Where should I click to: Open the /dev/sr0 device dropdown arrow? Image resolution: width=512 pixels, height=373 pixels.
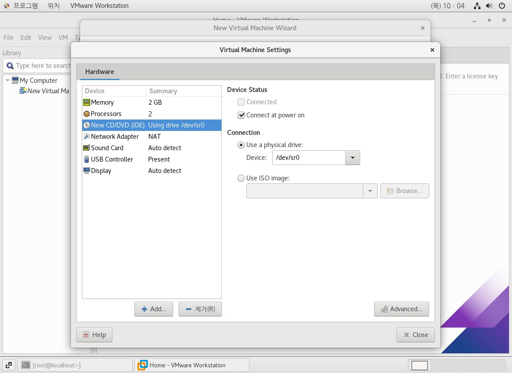353,158
